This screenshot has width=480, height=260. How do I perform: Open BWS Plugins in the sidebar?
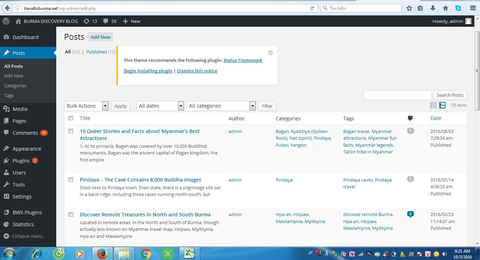[x=27, y=213]
